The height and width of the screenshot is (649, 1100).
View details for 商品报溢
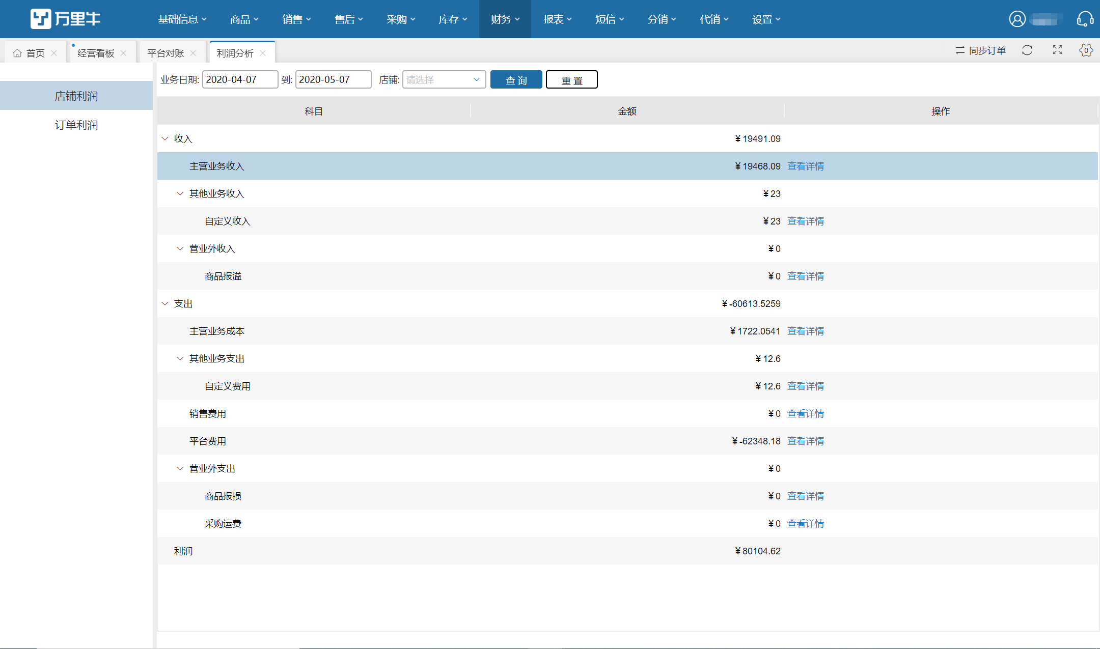pos(806,276)
